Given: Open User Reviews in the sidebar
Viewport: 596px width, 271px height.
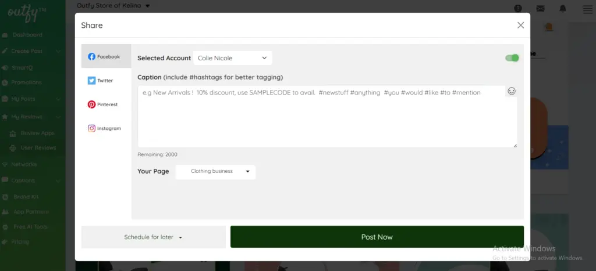Looking at the screenshot, I should pyautogui.click(x=38, y=148).
